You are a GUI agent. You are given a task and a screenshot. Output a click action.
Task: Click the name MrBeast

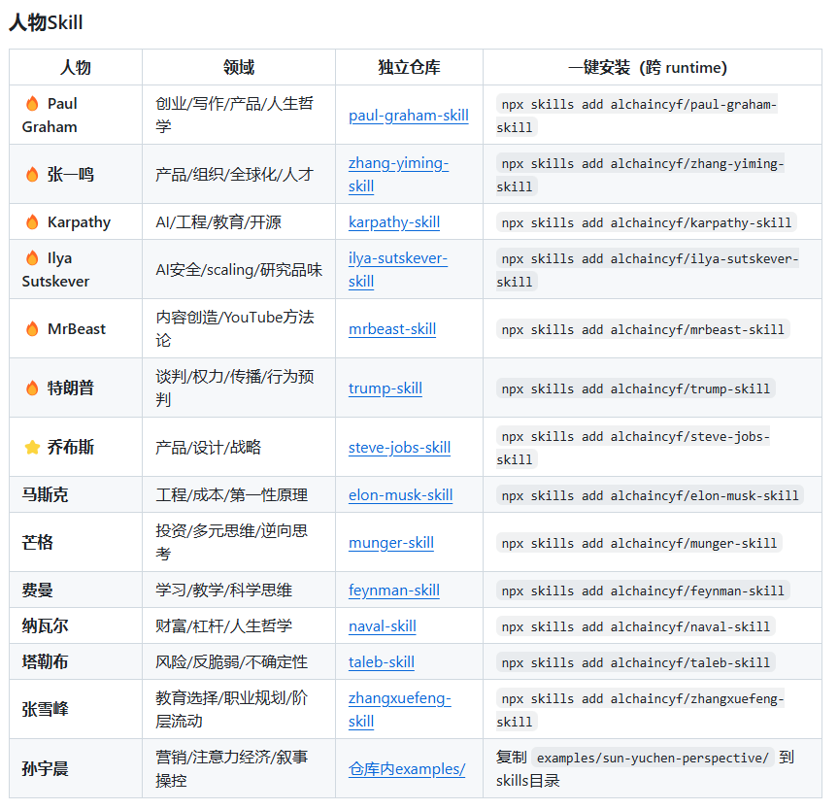77,329
